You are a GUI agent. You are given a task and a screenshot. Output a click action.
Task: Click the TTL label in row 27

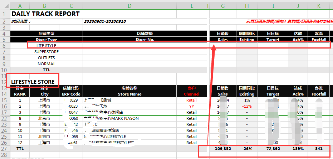click(x=20, y=149)
